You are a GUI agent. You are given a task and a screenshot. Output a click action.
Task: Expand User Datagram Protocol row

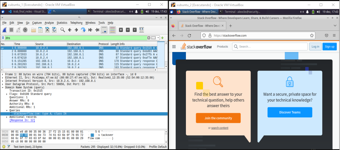pyautogui.click(x=3, y=84)
